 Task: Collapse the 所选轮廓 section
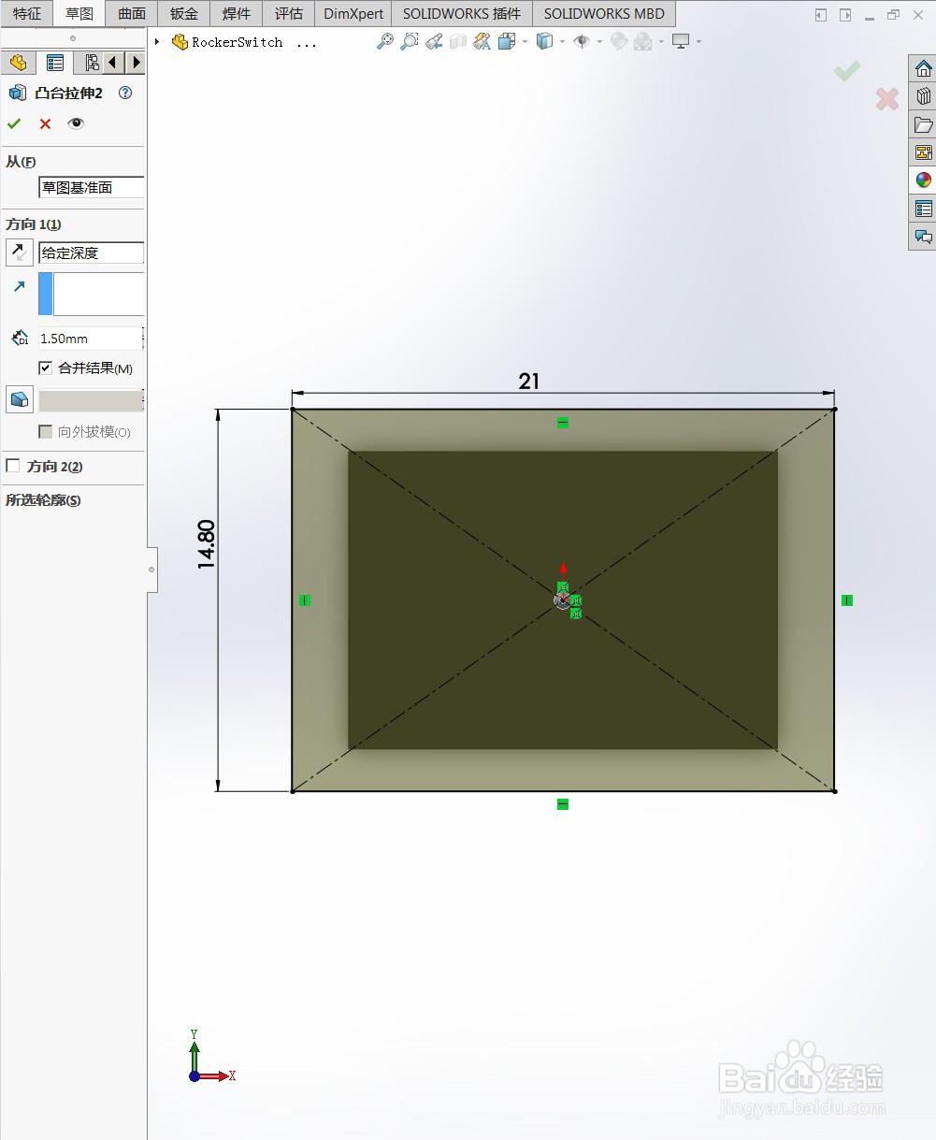[x=43, y=500]
